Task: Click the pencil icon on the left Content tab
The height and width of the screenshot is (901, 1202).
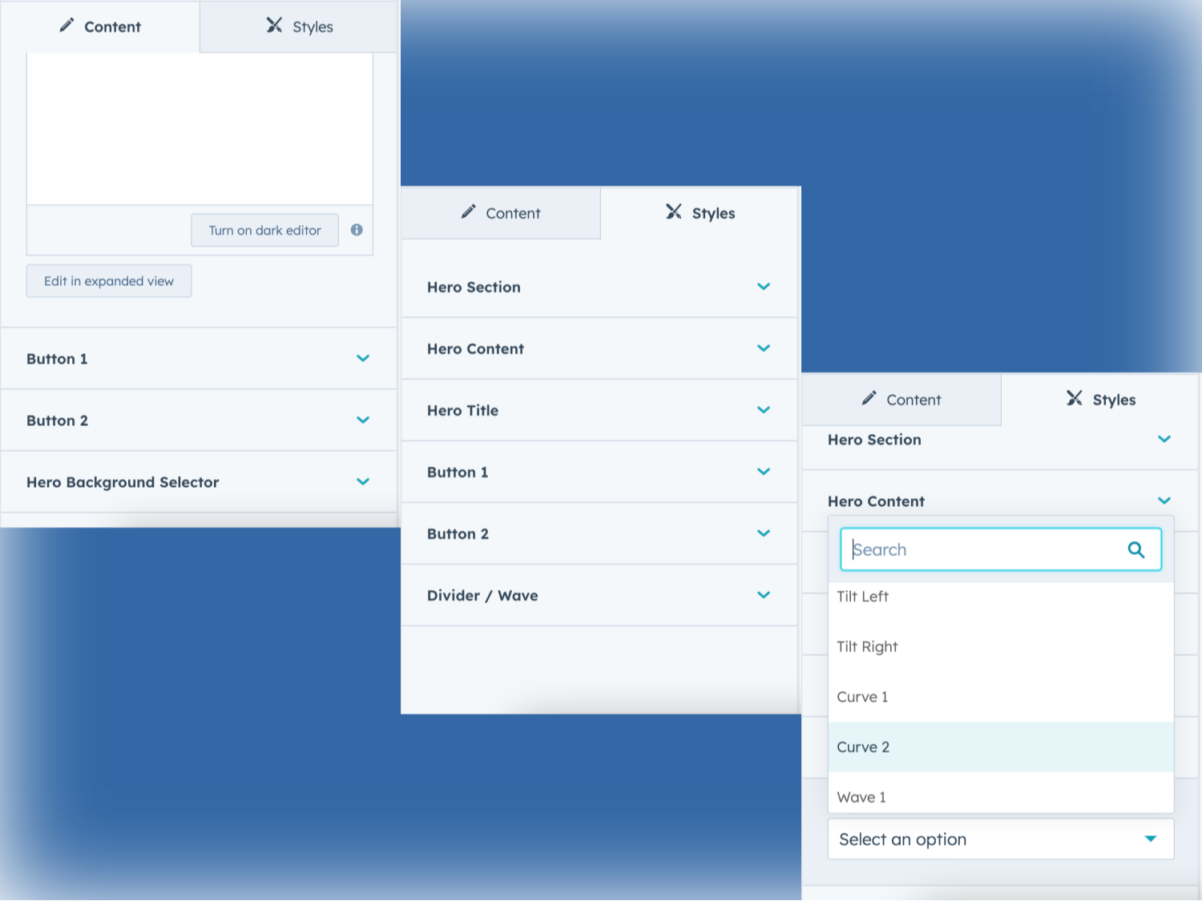Action: pyautogui.click(x=67, y=26)
